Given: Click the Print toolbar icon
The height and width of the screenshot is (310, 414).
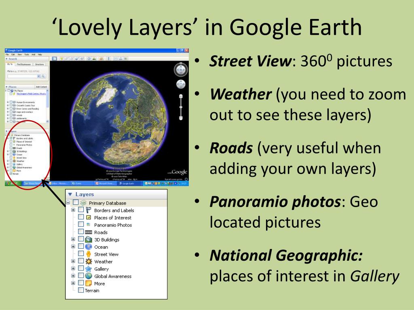Looking at the screenshot, I should point(120,59).
